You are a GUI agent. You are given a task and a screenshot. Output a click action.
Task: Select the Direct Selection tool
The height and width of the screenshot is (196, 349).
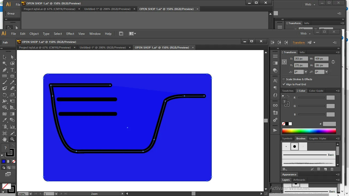tap(12, 57)
